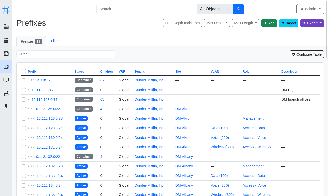This screenshot has height=196, width=328.
Task: Check the checkbox for prefix 10.112.0.0/15
Action: 24,80
